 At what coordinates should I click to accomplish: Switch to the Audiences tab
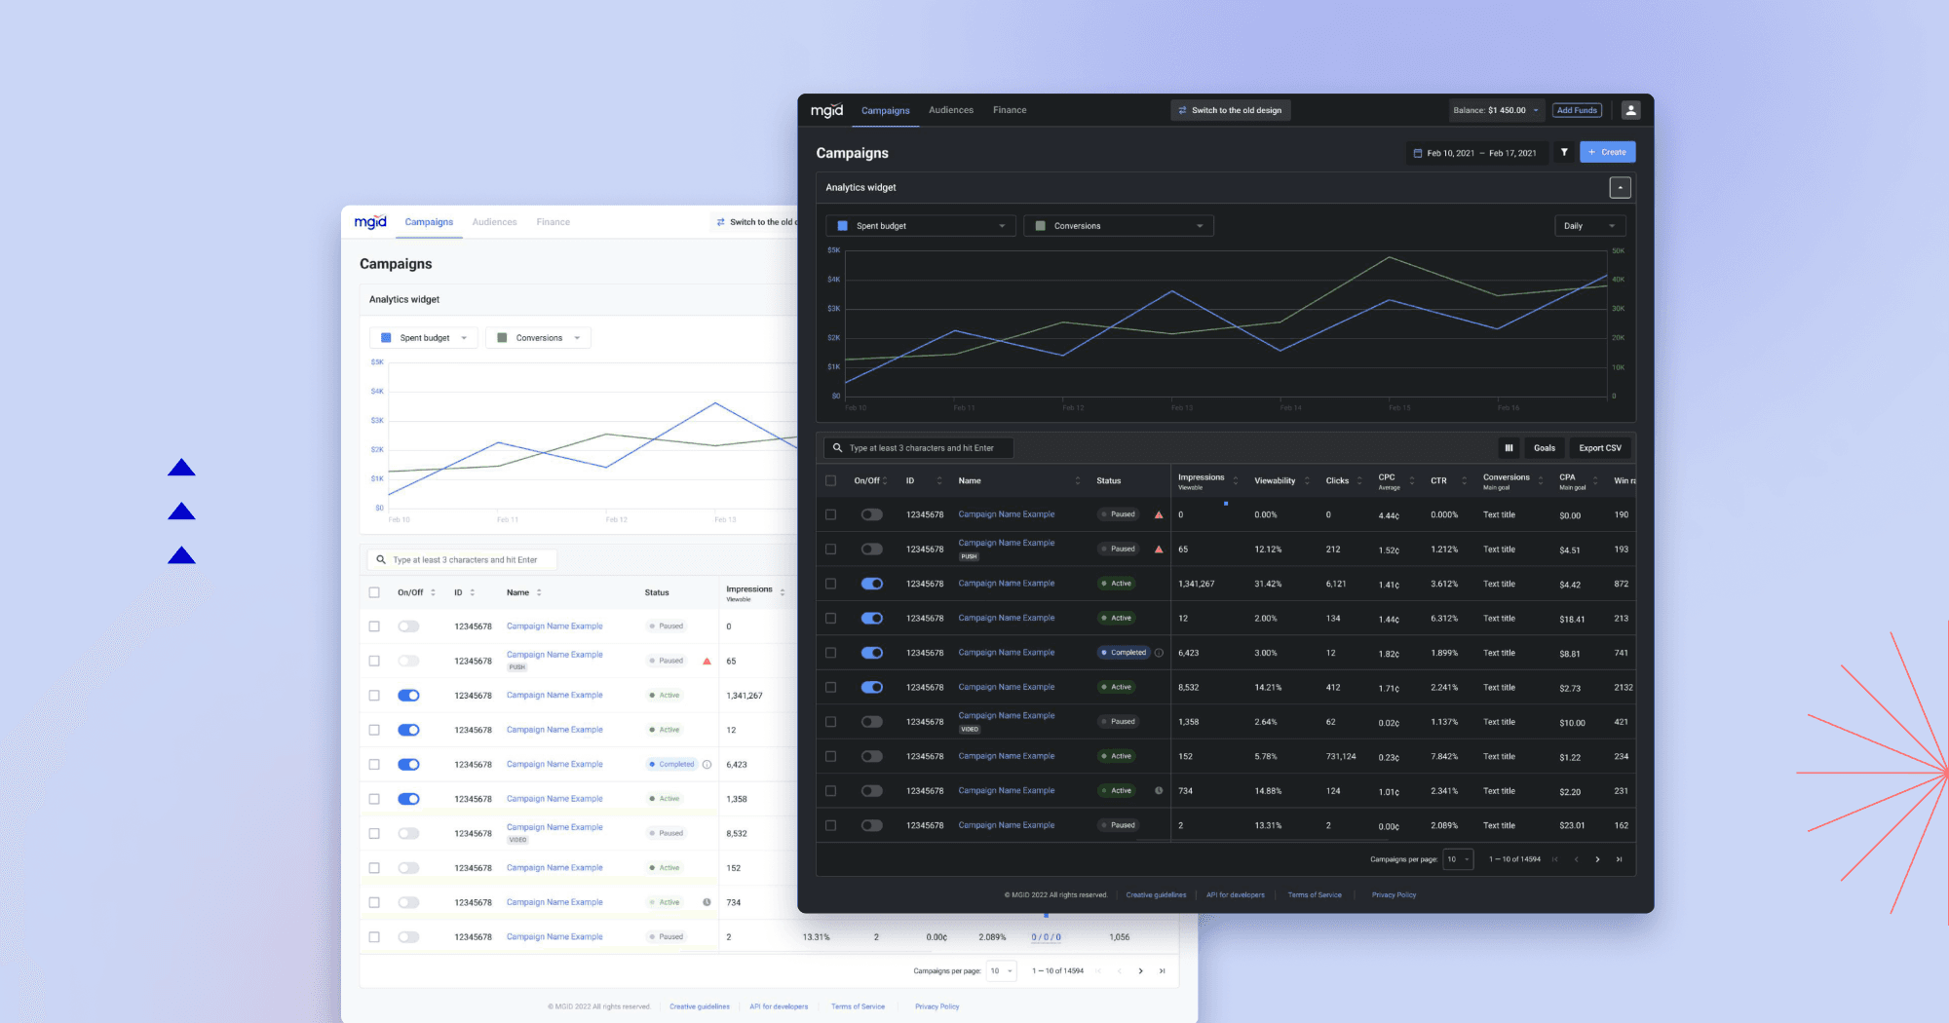click(x=951, y=110)
